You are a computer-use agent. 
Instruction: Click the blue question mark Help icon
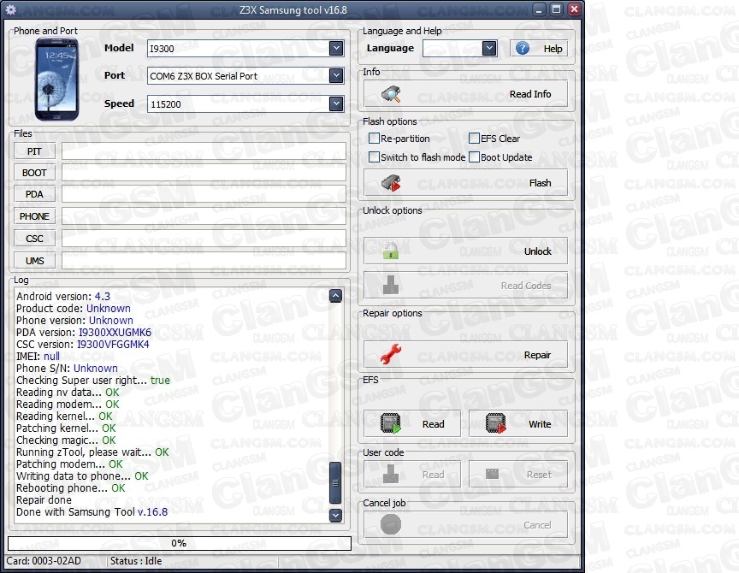point(523,48)
